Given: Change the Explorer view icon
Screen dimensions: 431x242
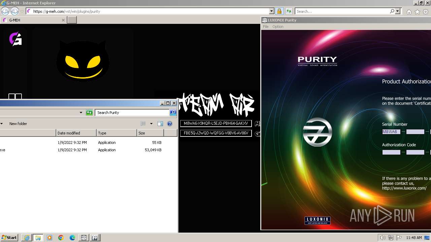Looking at the screenshot, I should click(x=143, y=124).
